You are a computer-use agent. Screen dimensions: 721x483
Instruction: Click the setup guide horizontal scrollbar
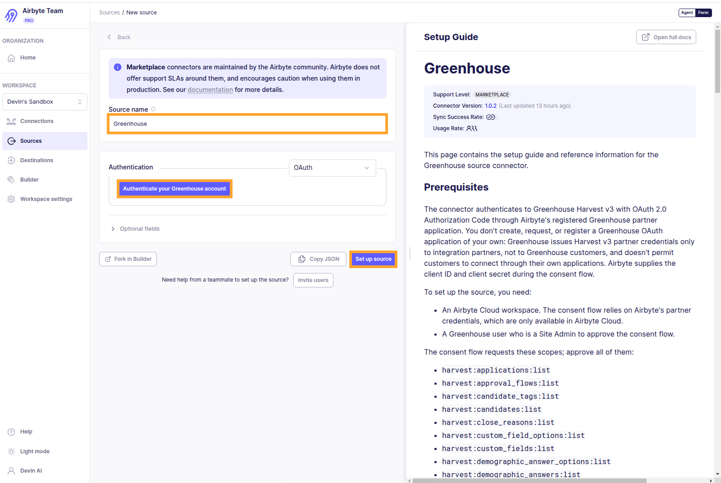coord(529,481)
